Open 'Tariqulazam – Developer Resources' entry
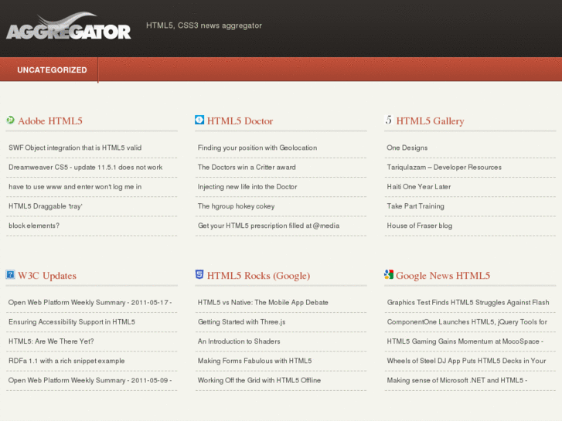 point(444,168)
